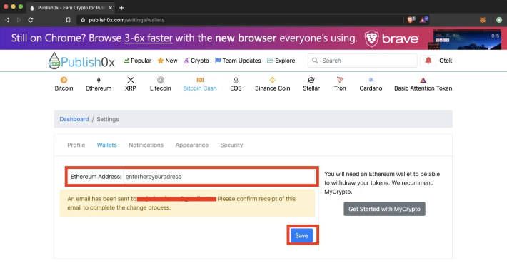Image resolution: width=507 pixels, height=273 pixels.
Task: Open the MetaMask fox extension icon
Action: coord(483,20)
